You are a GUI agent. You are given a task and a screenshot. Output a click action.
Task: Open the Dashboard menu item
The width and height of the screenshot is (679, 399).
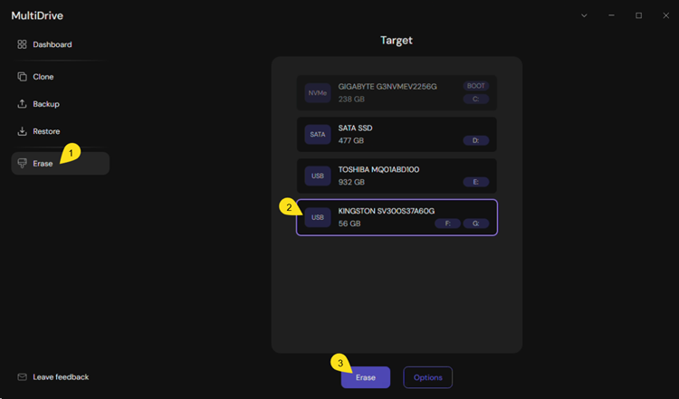pyautogui.click(x=53, y=44)
